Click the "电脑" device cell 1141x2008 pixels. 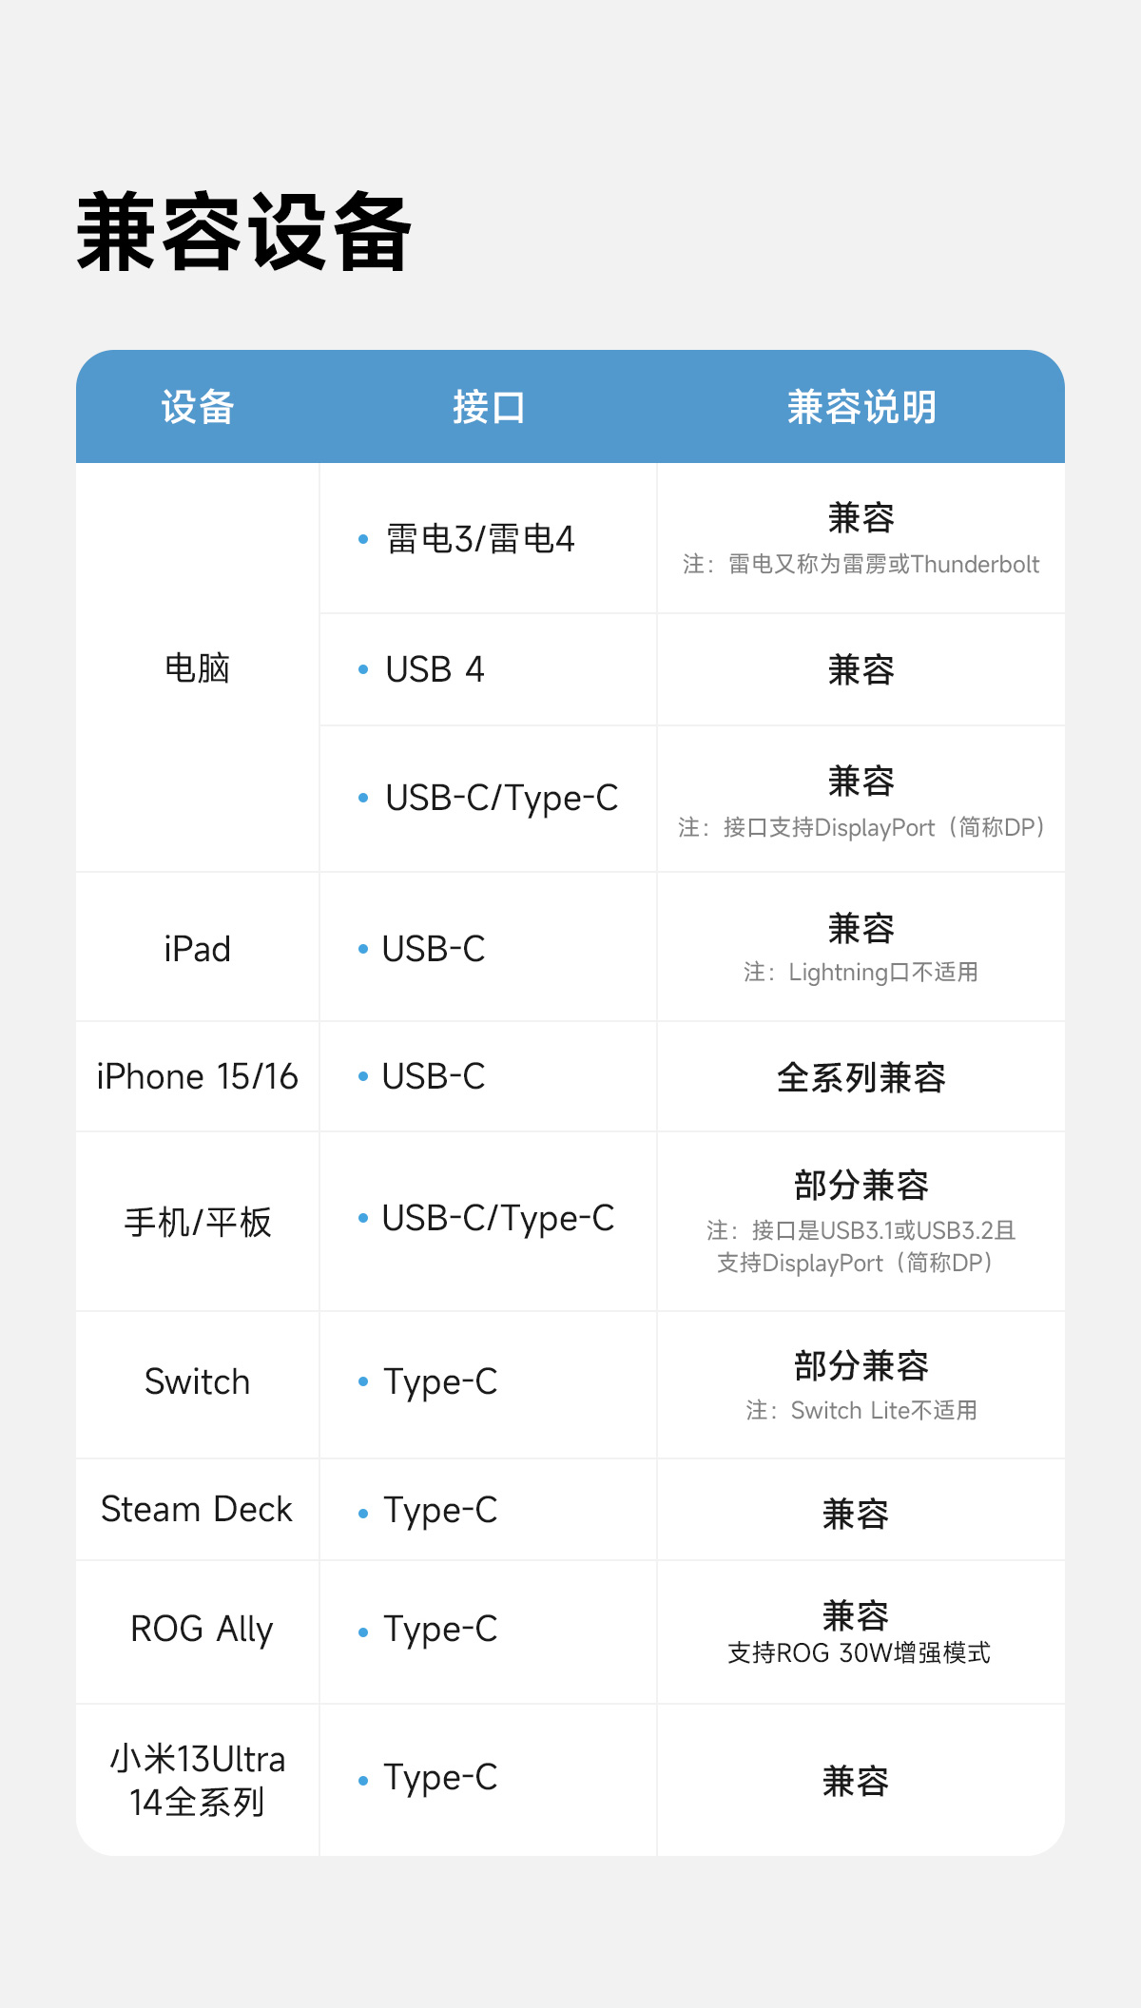198,668
